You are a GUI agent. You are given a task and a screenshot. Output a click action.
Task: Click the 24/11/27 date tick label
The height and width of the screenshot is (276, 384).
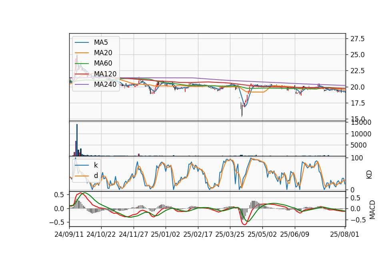[x=134, y=234]
